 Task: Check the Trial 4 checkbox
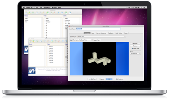(48, 52)
